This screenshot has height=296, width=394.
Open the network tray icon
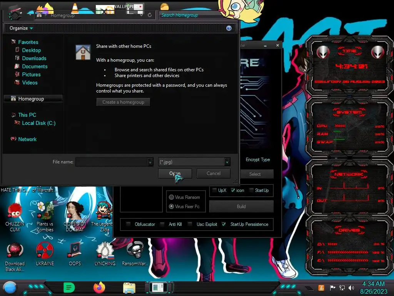[x=342, y=288]
